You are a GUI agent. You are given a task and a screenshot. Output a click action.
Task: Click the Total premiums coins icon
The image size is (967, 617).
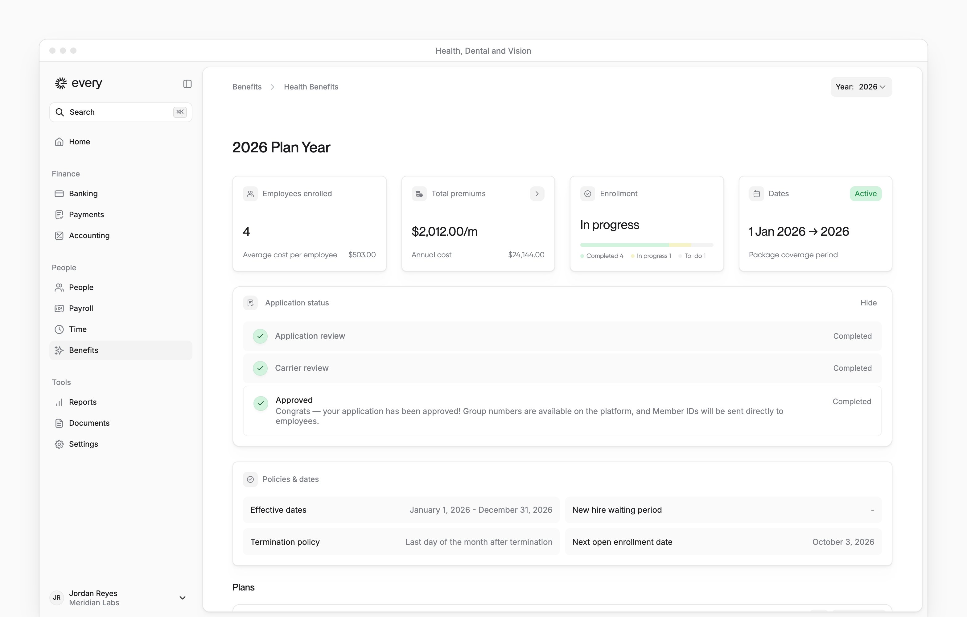click(419, 194)
